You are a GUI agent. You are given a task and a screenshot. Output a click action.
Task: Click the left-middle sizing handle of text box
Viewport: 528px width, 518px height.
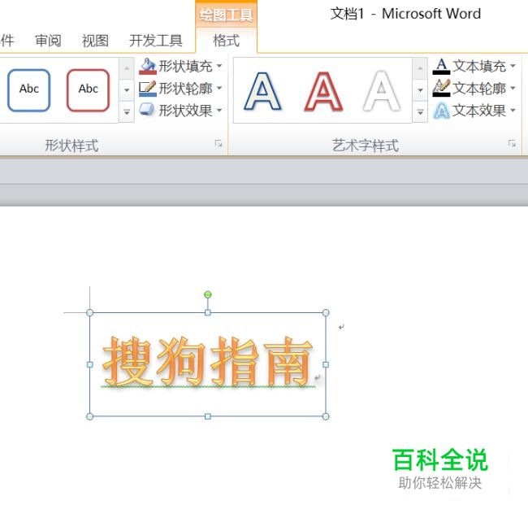(90, 364)
